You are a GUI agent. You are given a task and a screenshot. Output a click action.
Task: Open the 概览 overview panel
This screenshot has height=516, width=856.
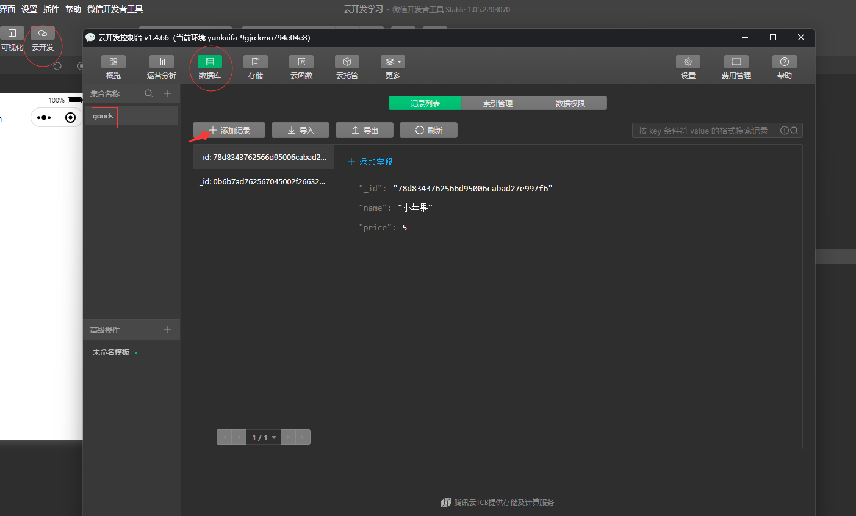pos(113,67)
